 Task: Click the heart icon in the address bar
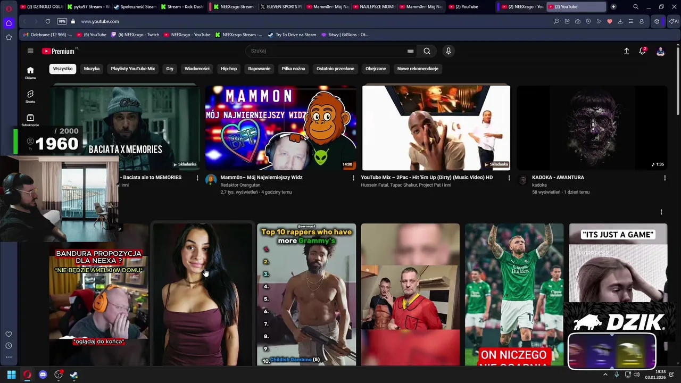point(610,21)
